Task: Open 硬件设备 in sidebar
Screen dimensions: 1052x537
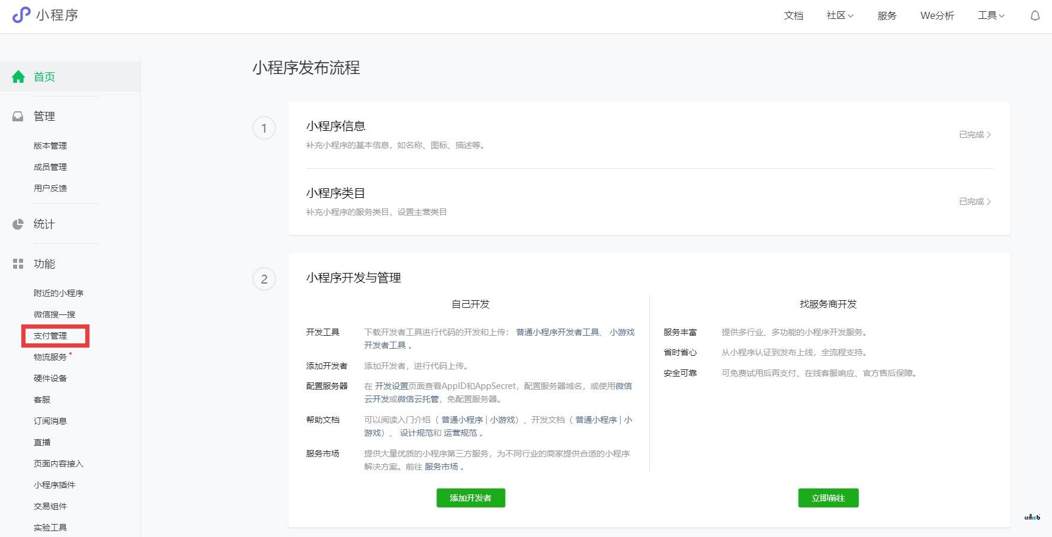Action: [x=50, y=378]
